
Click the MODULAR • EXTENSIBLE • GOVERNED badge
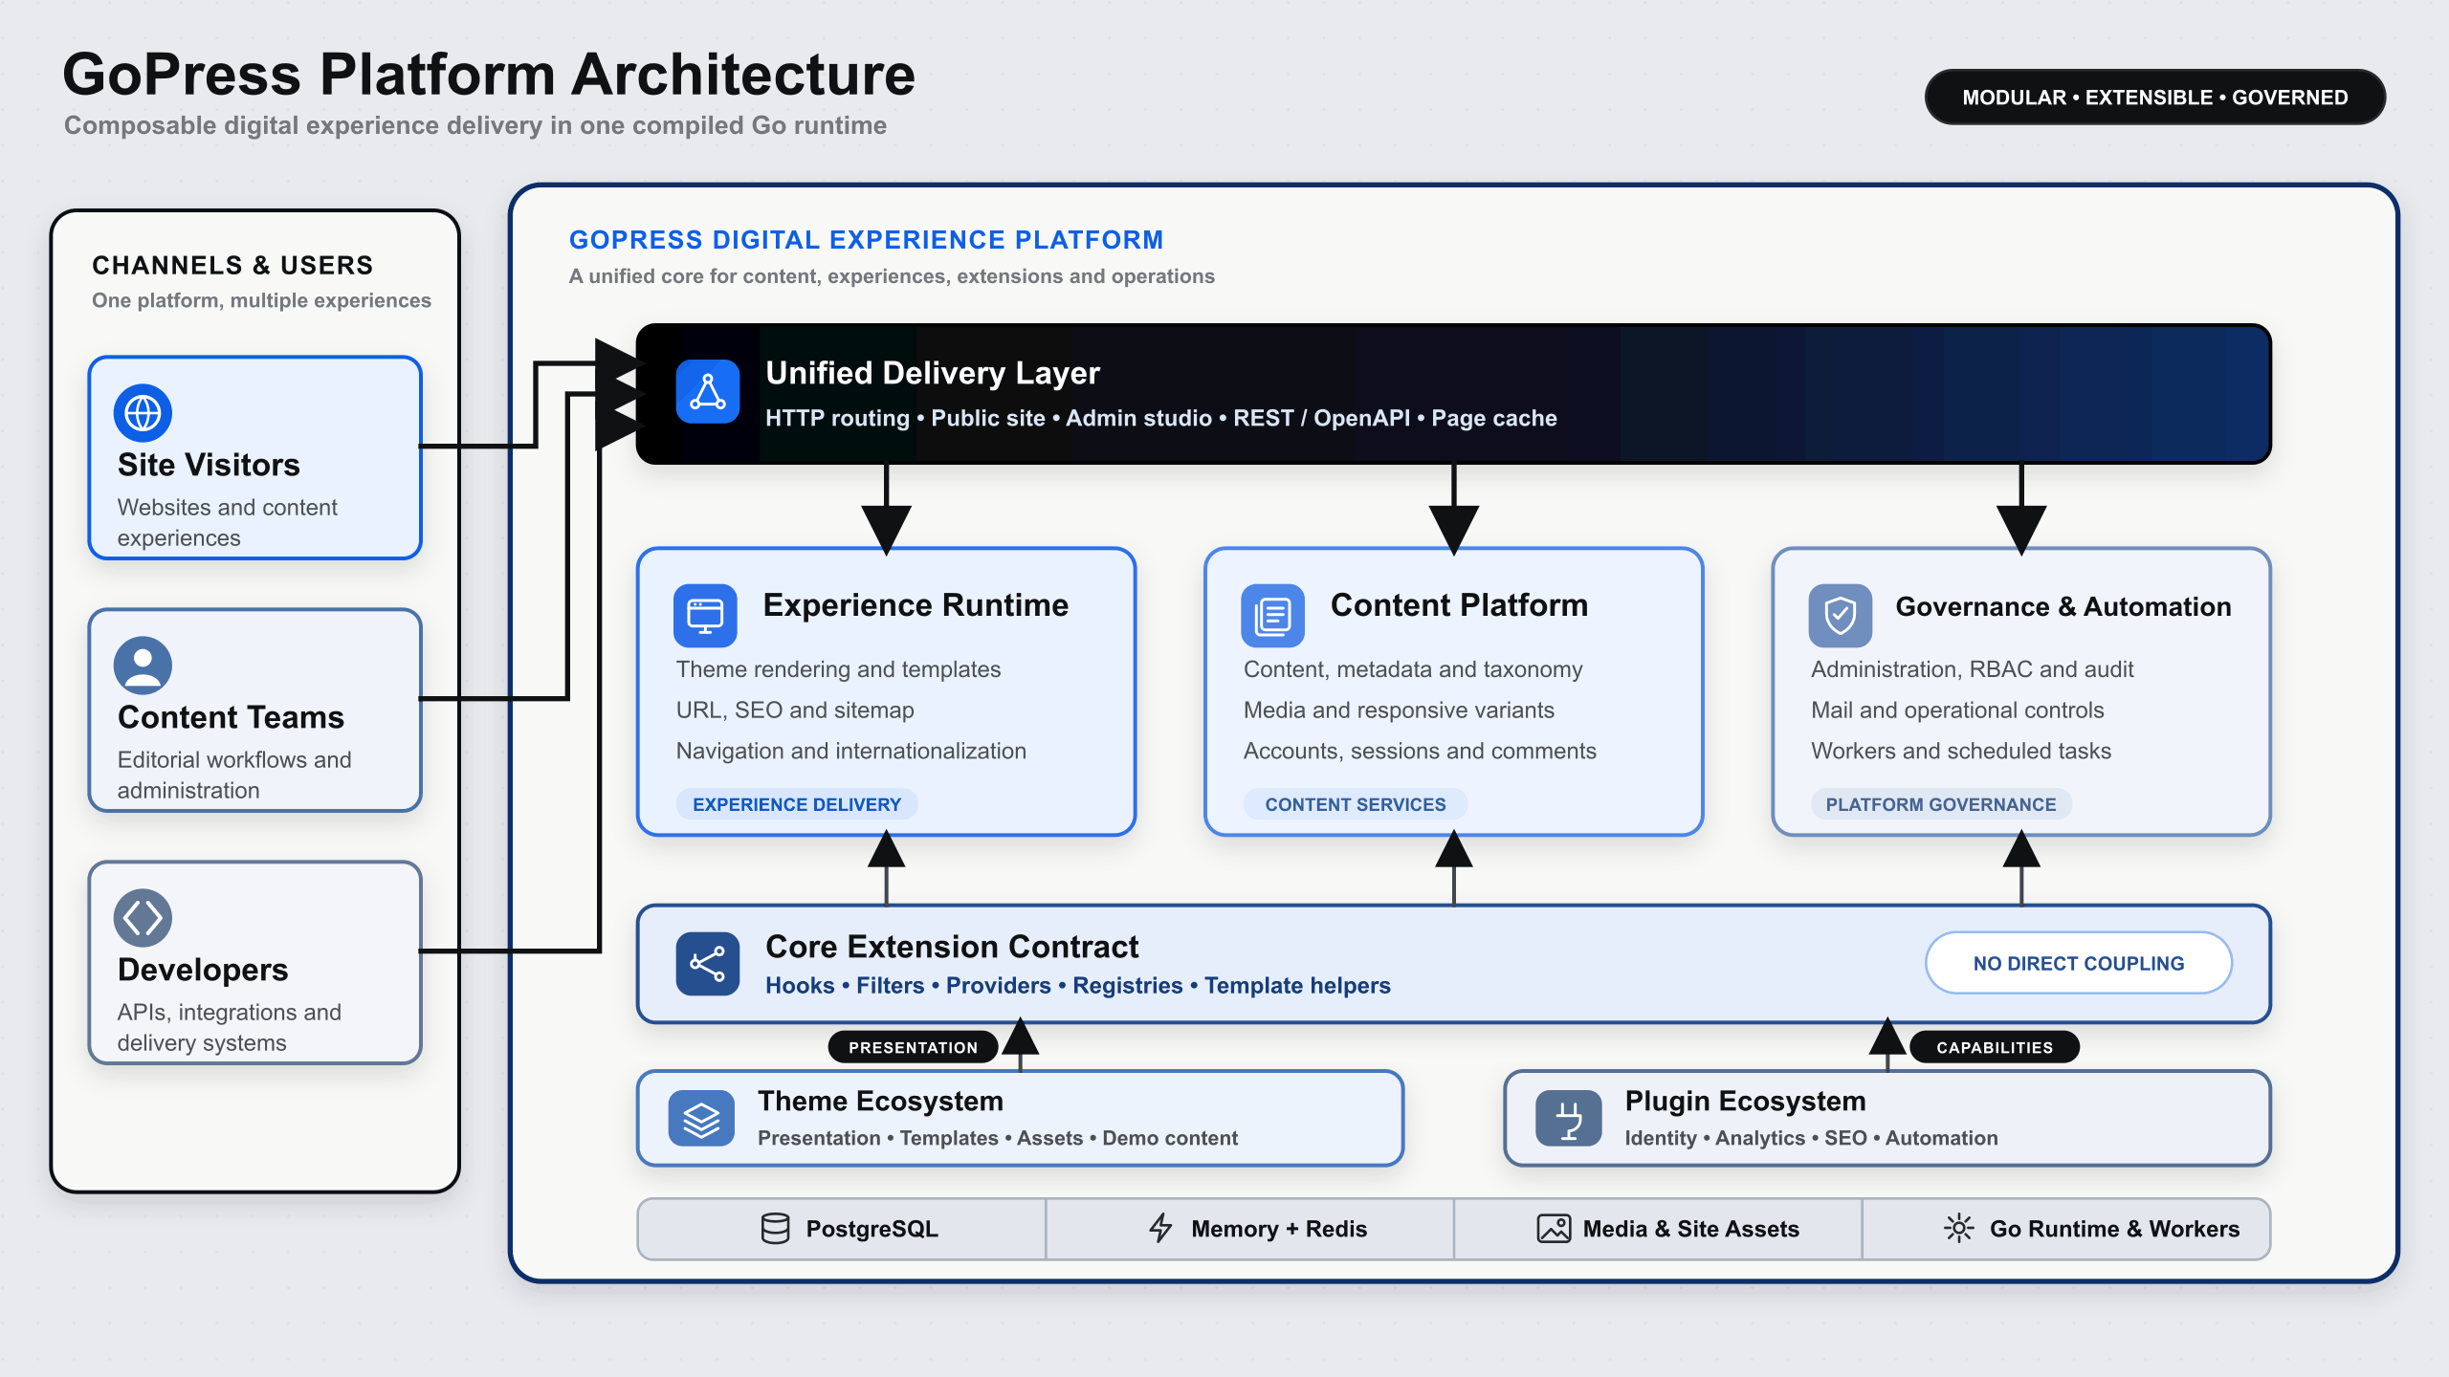point(2154,97)
